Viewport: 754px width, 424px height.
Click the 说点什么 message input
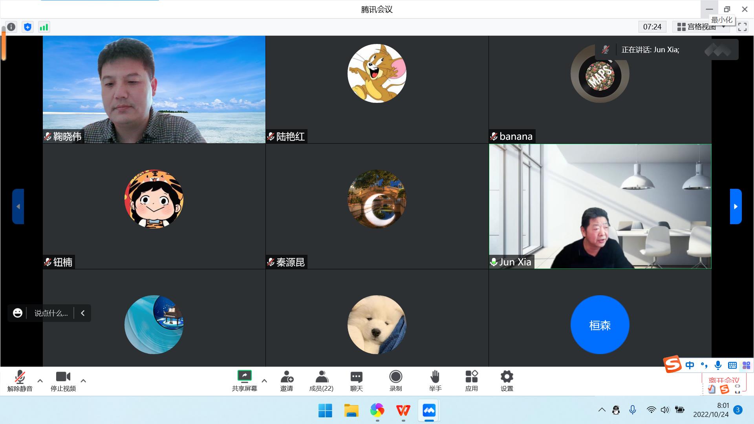51,313
